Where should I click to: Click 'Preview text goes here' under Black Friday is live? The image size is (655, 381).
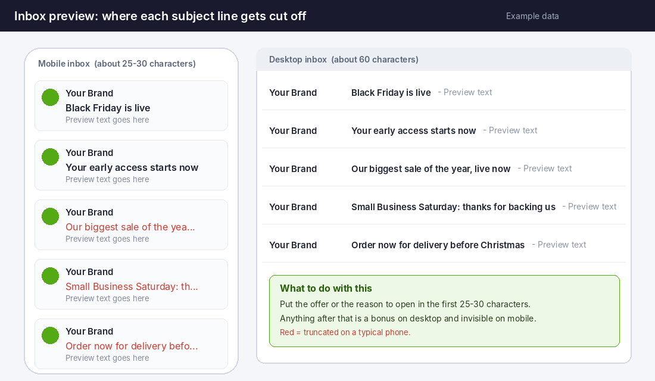[x=107, y=120]
